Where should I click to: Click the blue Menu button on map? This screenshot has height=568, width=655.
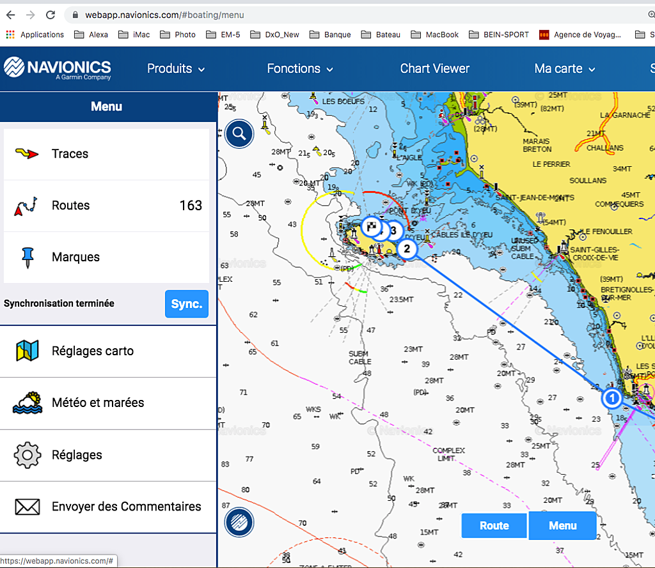[562, 526]
